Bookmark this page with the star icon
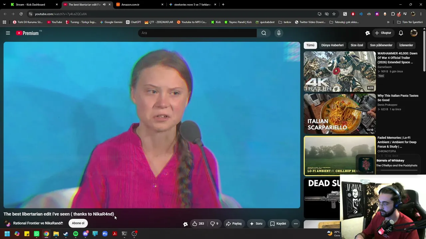 coord(334,14)
